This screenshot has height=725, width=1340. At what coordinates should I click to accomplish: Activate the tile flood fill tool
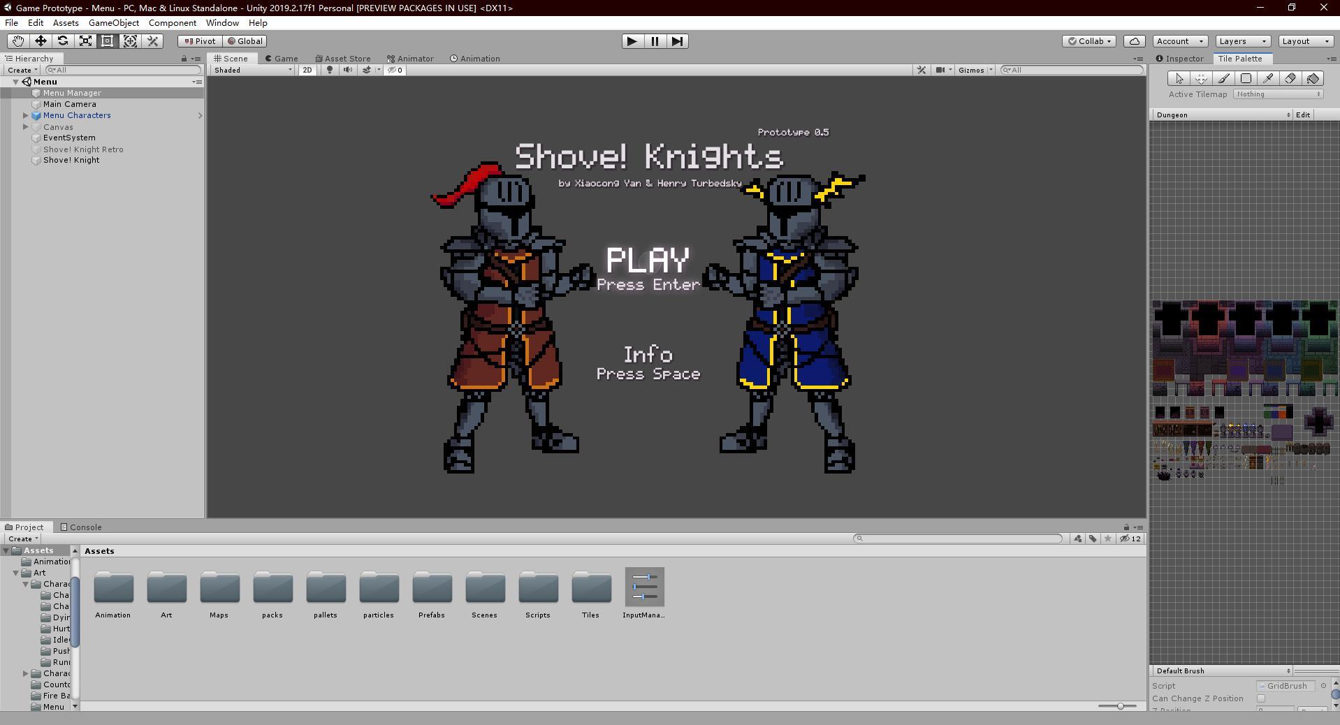[x=1311, y=78]
